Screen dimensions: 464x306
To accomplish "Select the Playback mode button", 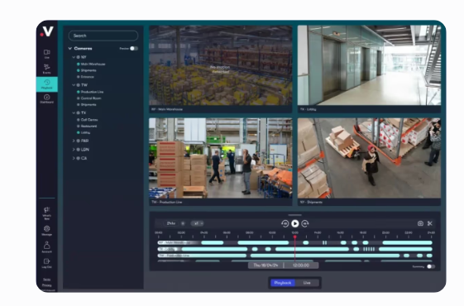I will point(283,283).
